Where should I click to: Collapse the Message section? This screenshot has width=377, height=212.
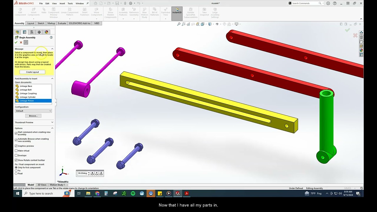(x=52, y=49)
